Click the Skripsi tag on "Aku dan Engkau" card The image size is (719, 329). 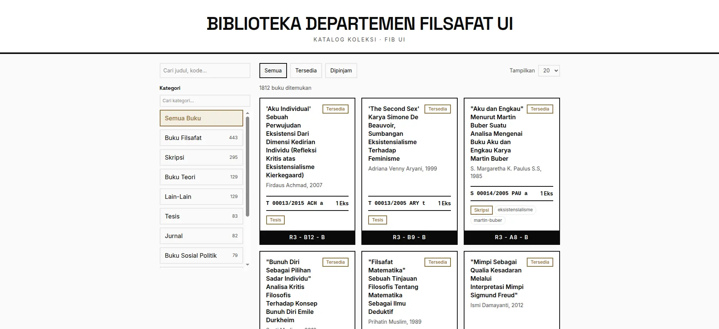click(481, 210)
